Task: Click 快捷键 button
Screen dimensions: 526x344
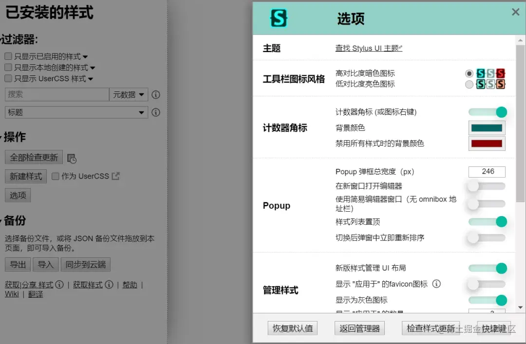Action: click(x=494, y=328)
